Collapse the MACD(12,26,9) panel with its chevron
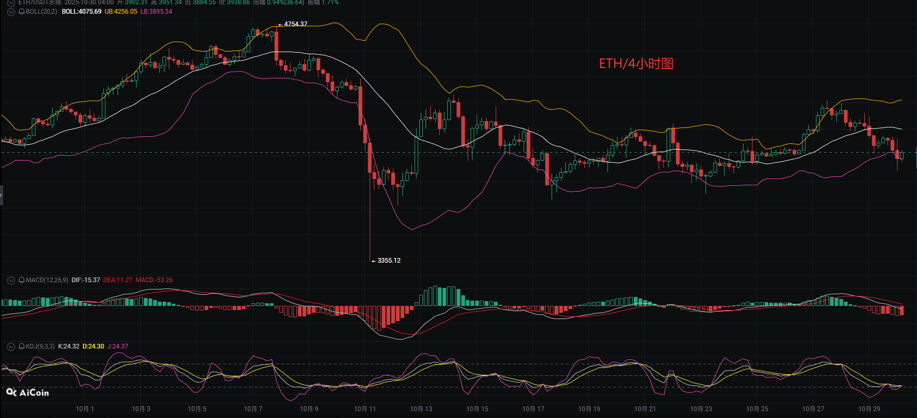The height and width of the screenshot is (418, 917). (x=11, y=280)
